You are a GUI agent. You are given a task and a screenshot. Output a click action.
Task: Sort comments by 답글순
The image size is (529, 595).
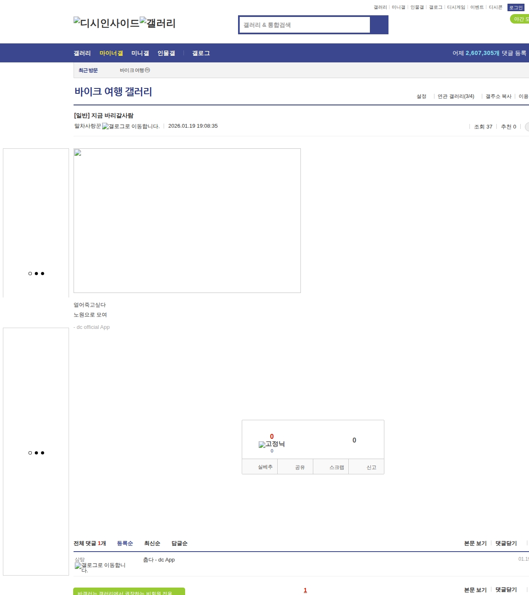tap(179, 543)
